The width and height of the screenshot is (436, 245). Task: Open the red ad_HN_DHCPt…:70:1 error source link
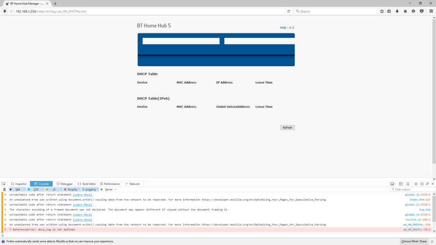tap(417, 230)
